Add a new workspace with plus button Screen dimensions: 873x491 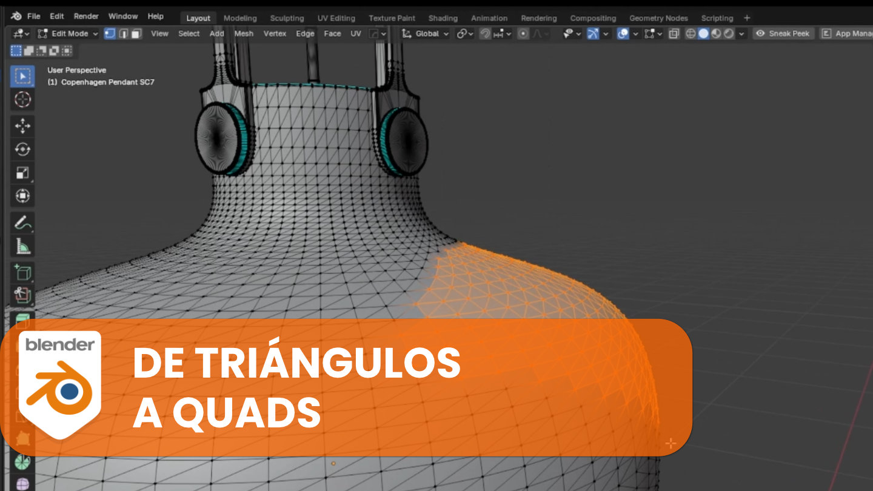pos(747,18)
